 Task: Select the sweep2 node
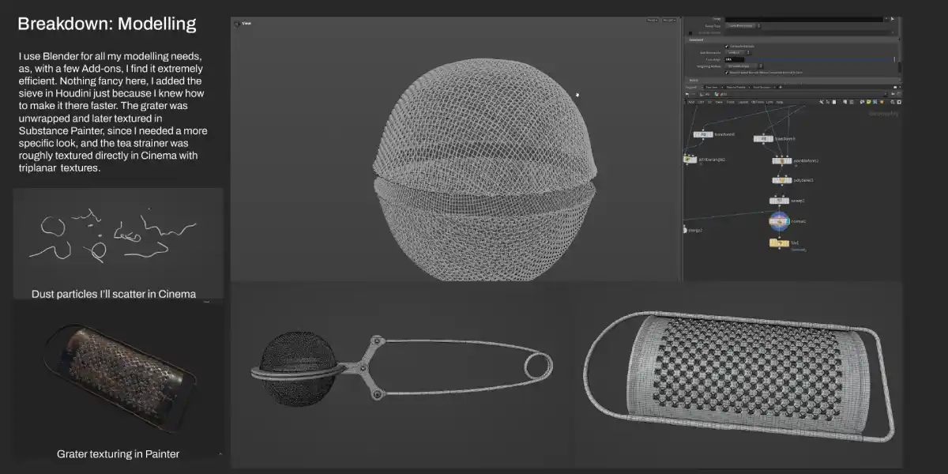(x=780, y=201)
